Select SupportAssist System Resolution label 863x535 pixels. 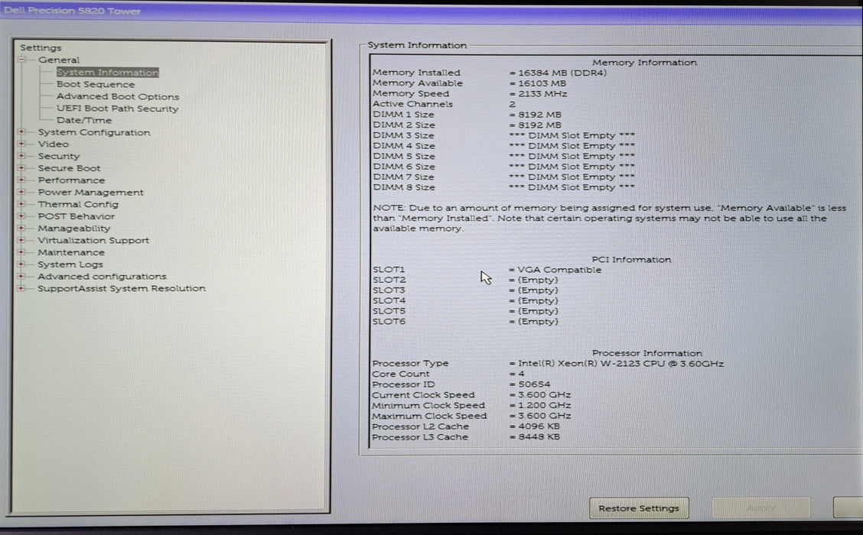pyautogui.click(x=122, y=288)
